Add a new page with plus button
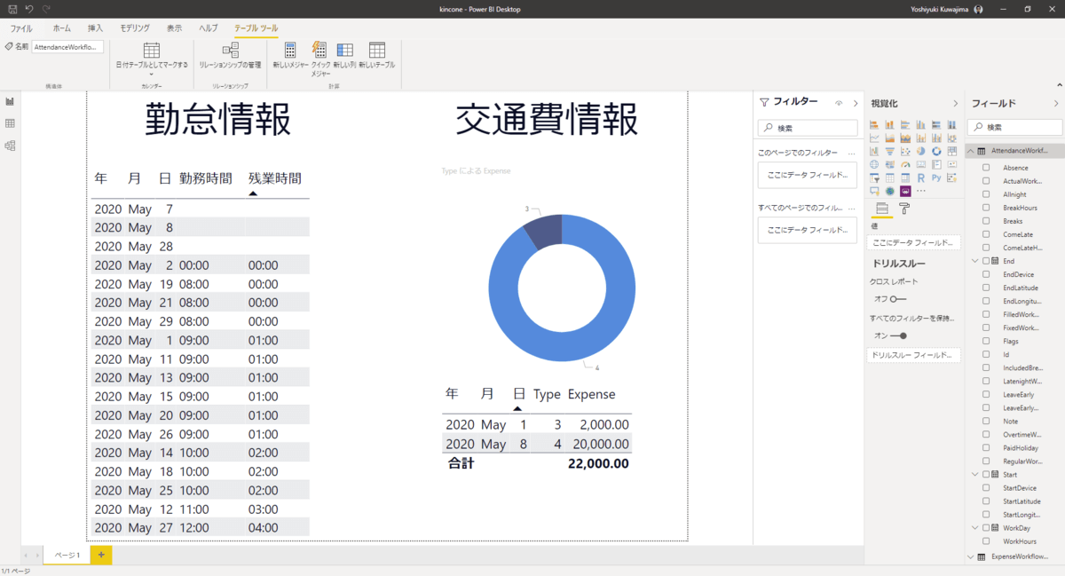The width and height of the screenshot is (1065, 576). [x=101, y=555]
